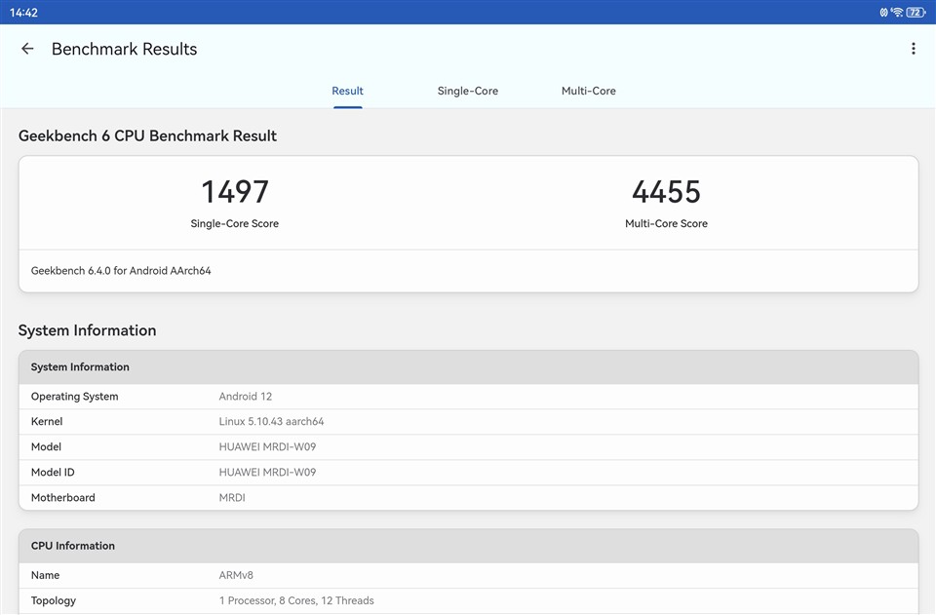
Task: Tap the back arrow icon
Action: tap(27, 49)
